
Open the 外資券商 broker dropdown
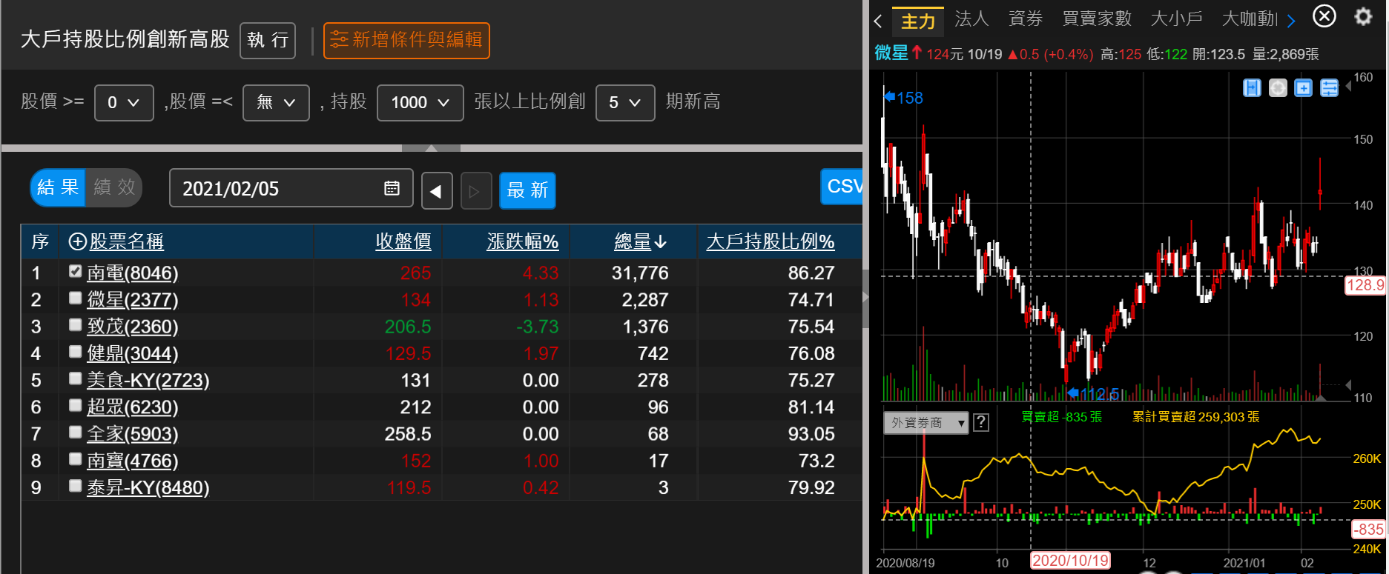click(x=926, y=422)
